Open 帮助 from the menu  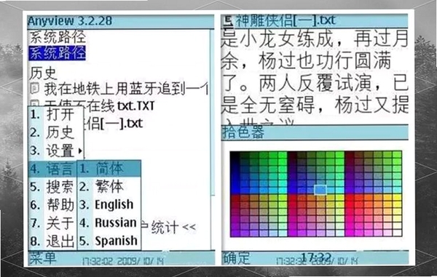pyautogui.click(x=52, y=205)
